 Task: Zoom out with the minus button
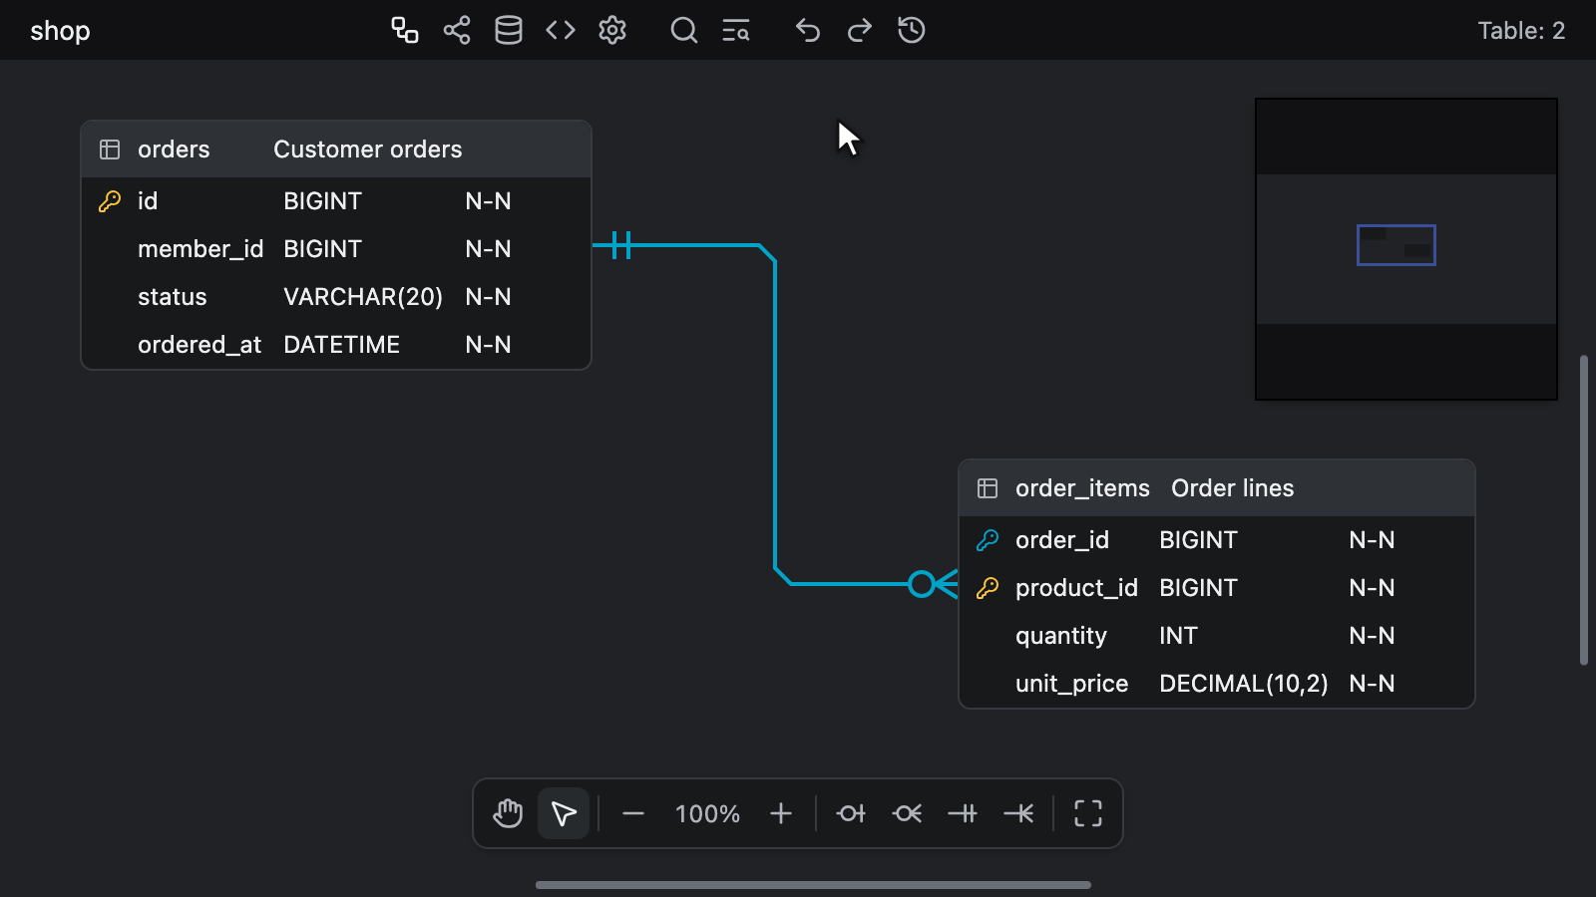point(633,813)
